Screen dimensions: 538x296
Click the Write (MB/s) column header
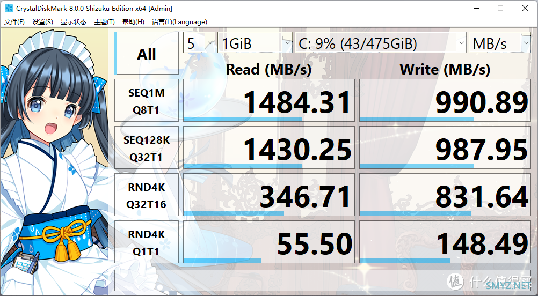tap(445, 70)
